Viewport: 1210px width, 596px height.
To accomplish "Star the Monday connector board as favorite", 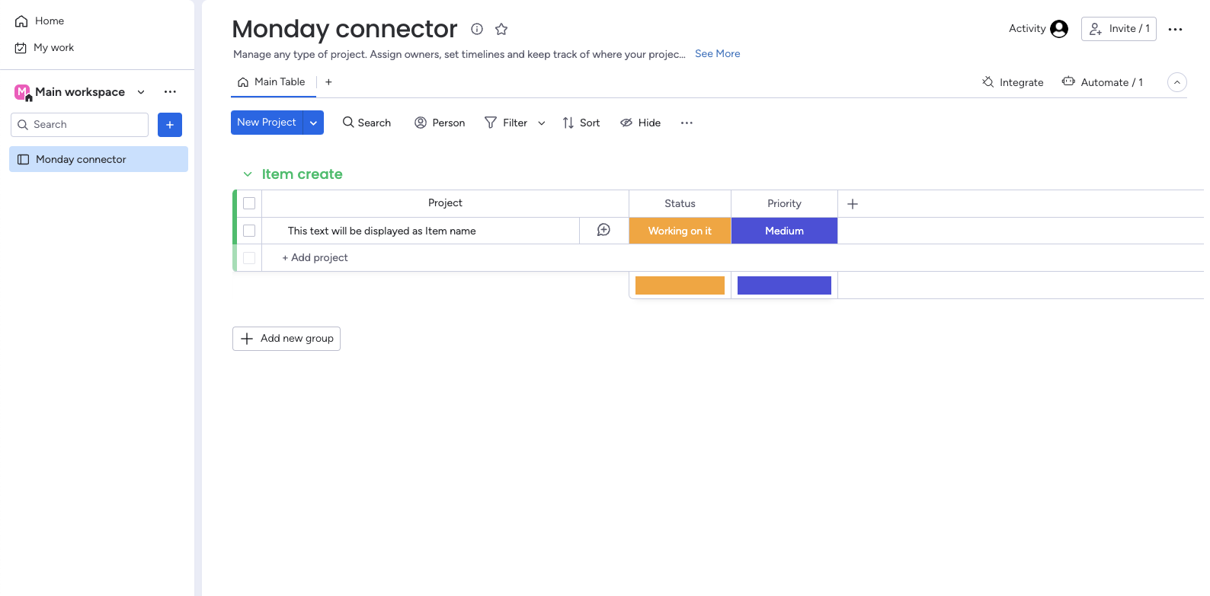I will tap(501, 29).
